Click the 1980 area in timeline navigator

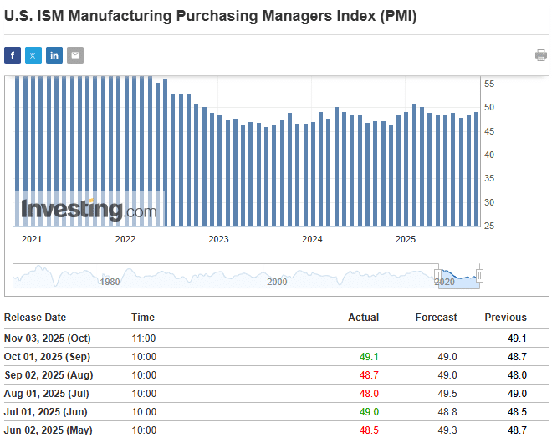[110, 282]
